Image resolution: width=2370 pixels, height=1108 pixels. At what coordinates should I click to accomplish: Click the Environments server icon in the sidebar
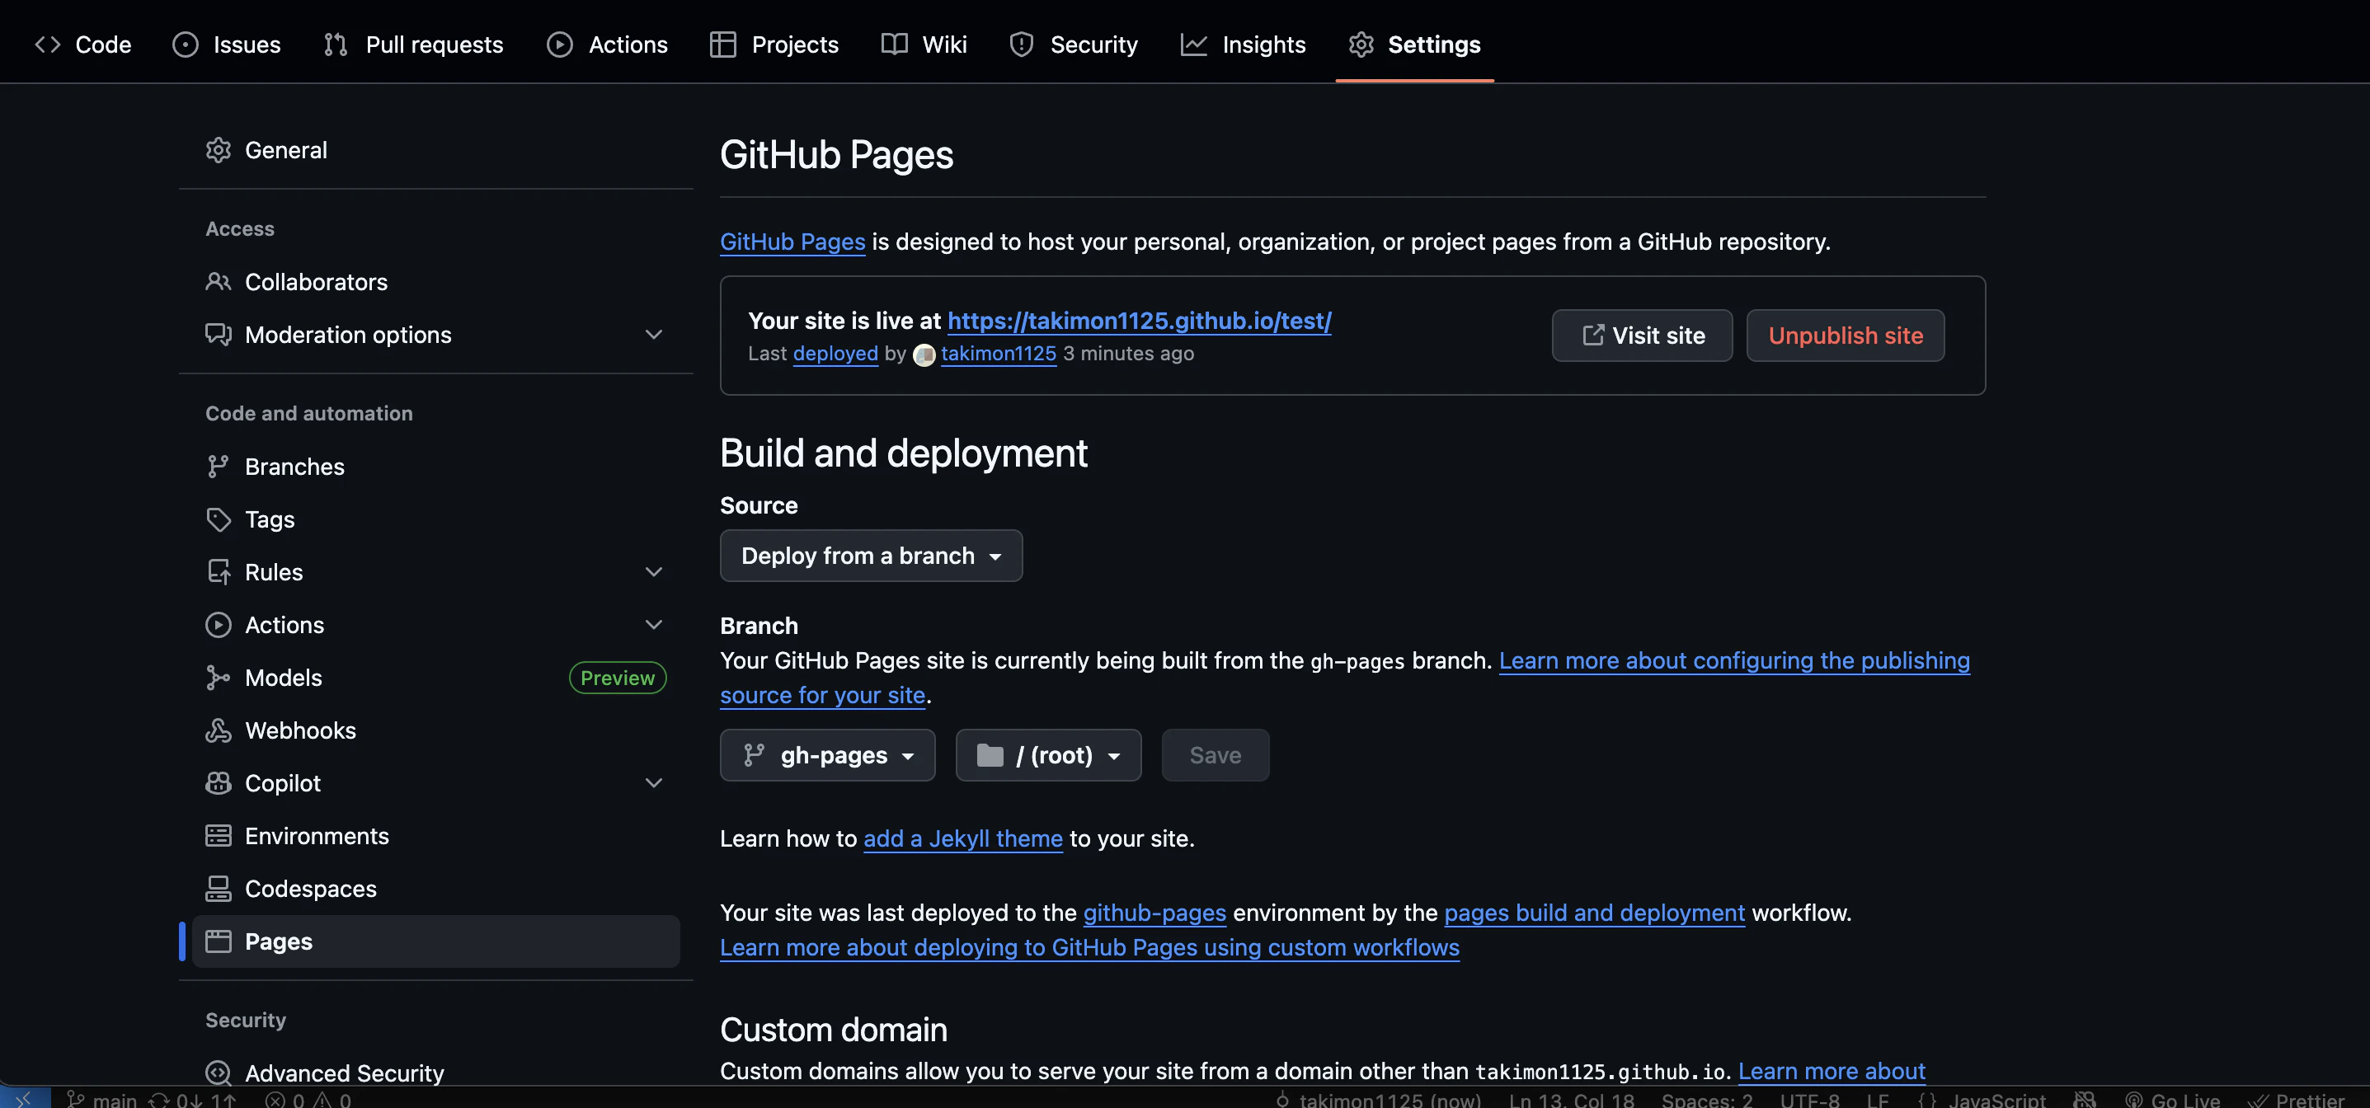[x=218, y=836]
